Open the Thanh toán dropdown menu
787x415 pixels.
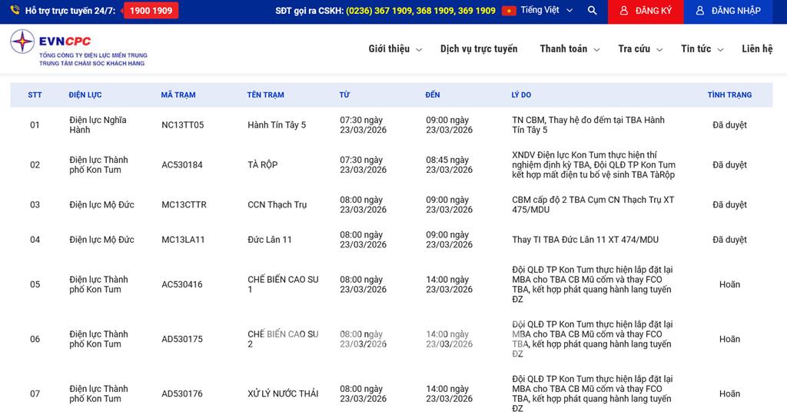(x=569, y=49)
